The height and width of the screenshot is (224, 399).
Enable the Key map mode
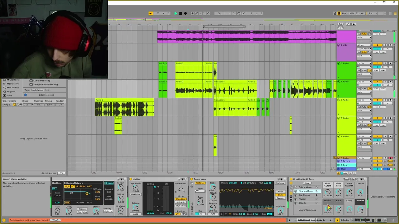click(344, 13)
